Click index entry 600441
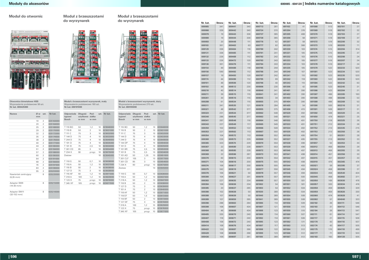The width and height of the screenshot is (369, 260). [x=232, y=27]
